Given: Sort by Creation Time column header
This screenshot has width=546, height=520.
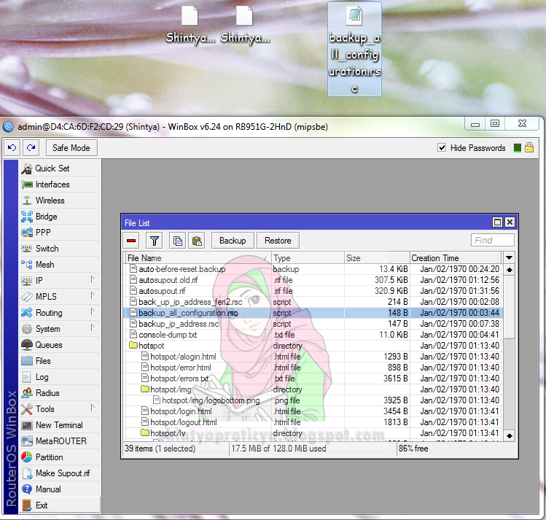Looking at the screenshot, I should [x=456, y=258].
